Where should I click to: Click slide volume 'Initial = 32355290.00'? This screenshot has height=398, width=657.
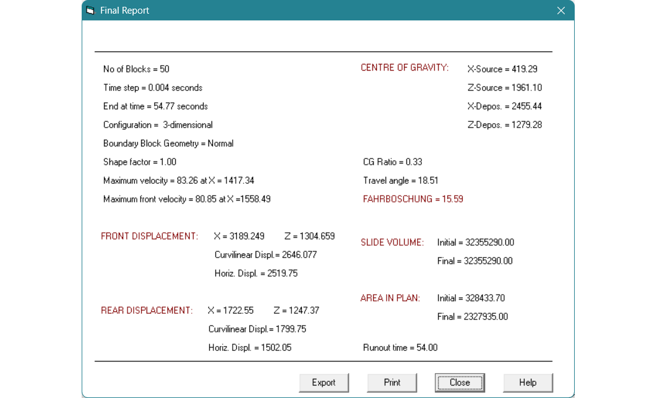[x=476, y=243]
